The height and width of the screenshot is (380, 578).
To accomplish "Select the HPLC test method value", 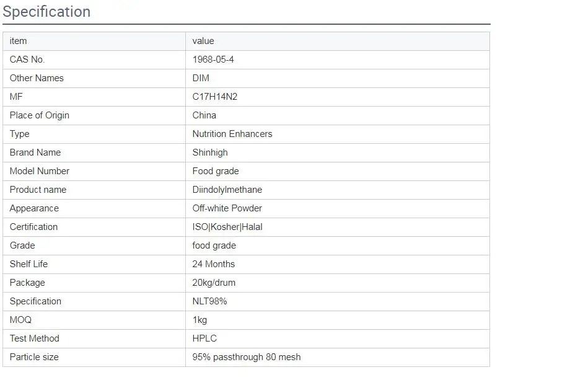I will tap(204, 338).
